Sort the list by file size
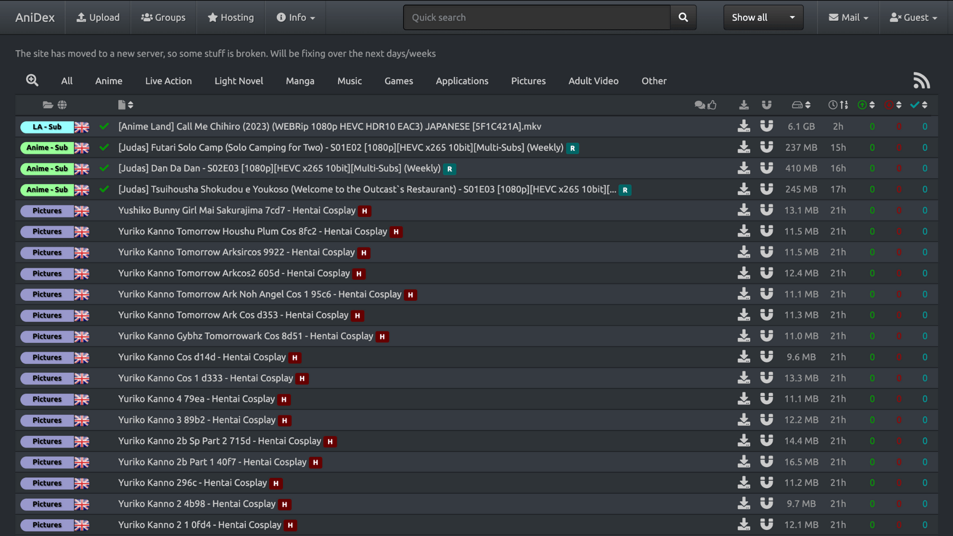Image resolution: width=953 pixels, height=536 pixels. point(801,105)
